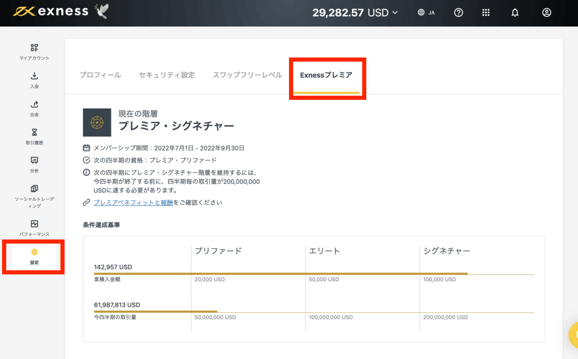Open the マイアカウント sidebar icon

click(x=35, y=48)
